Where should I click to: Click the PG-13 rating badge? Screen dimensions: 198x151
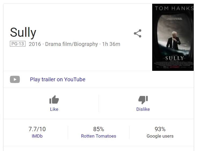click(18, 44)
